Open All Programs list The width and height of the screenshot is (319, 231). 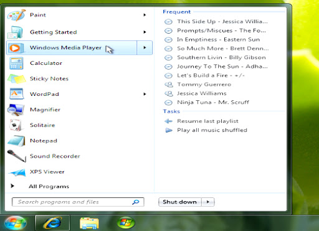[49, 186]
